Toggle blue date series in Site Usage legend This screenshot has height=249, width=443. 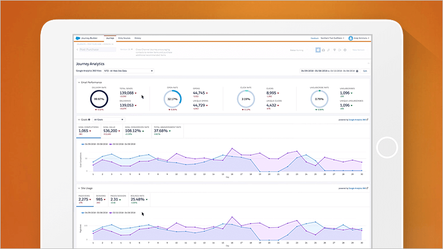click(95, 213)
